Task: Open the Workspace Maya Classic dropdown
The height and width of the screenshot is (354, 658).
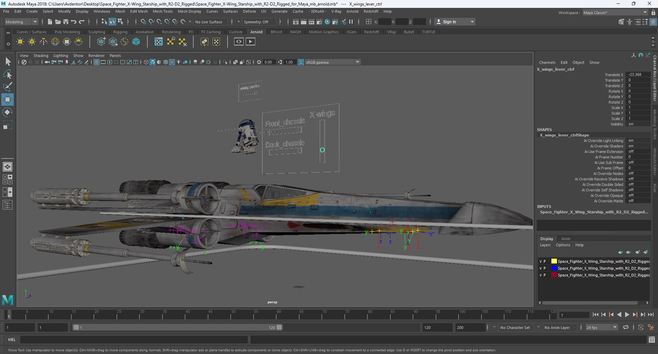Action: [615, 13]
